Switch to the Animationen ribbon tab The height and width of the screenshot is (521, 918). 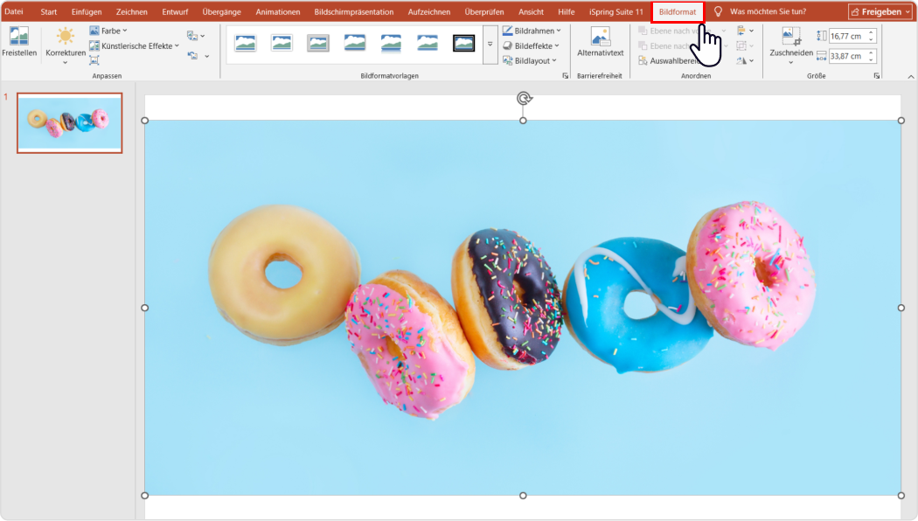coord(277,11)
